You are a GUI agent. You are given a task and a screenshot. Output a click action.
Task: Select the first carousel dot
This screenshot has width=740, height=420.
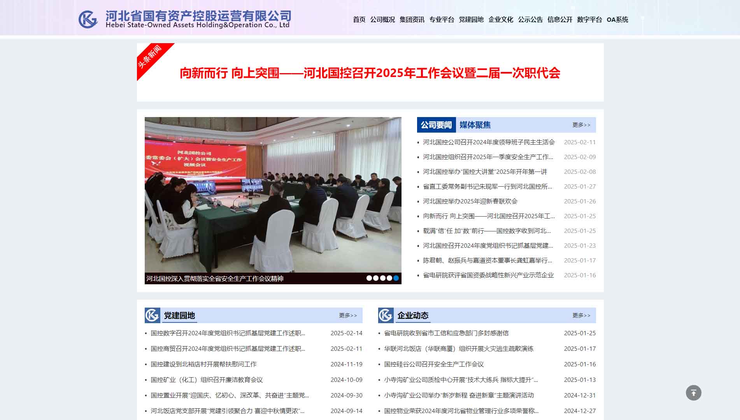[369, 278]
